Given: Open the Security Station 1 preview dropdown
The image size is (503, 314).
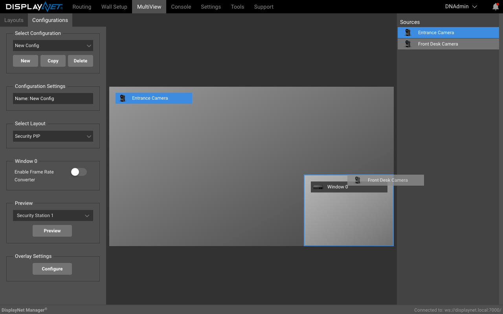Looking at the screenshot, I should click(53, 215).
